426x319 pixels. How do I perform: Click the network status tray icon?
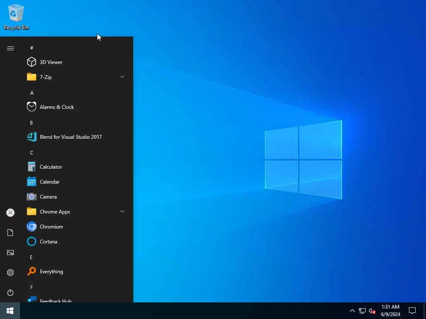[x=362, y=311]
